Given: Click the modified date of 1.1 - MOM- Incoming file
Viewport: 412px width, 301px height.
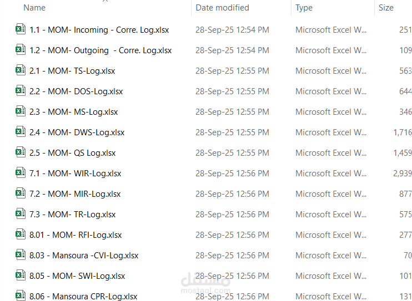Looking at the screenshot, I should pos(232,30).
